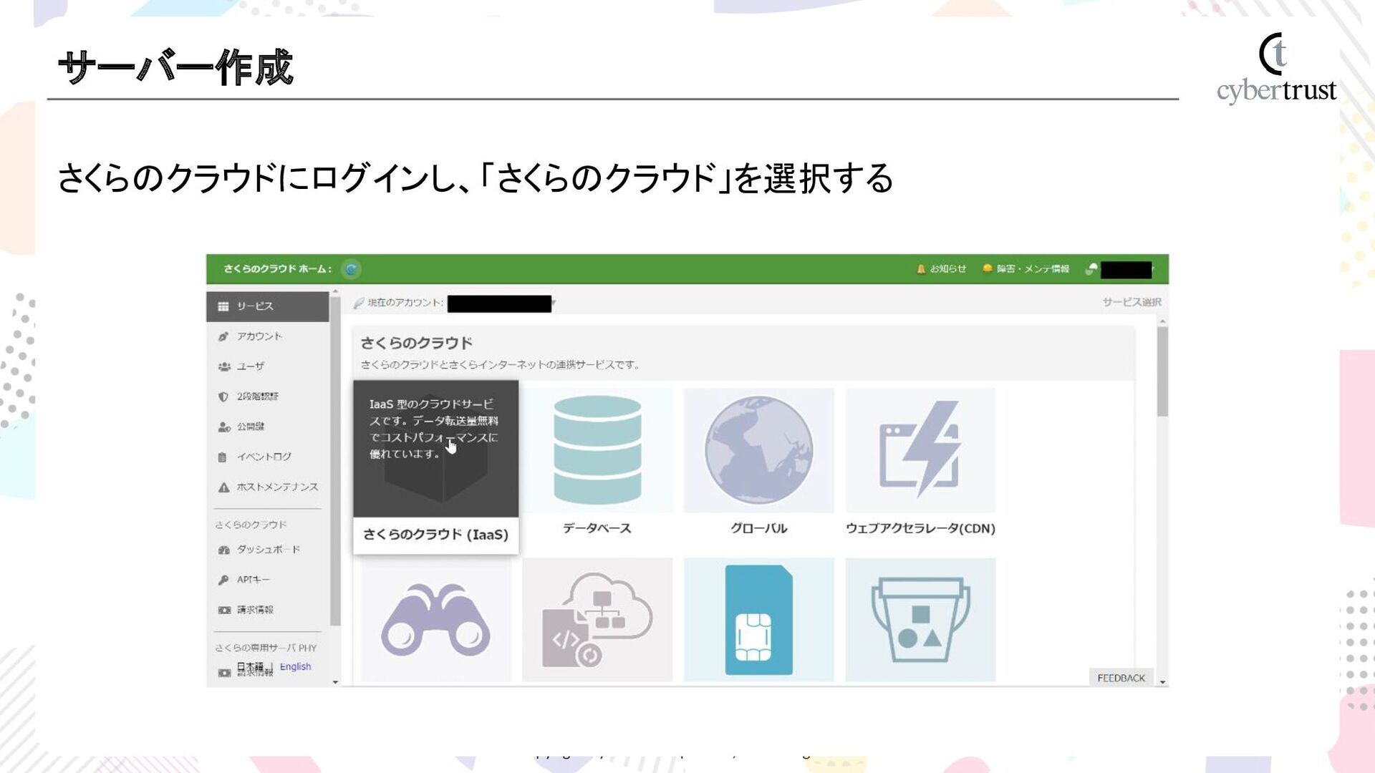The width and height of the screenshot is (1375, 773).
Task: Click the refresh icon beside さくらのクラウド ホーム
Action: (351, 270)
